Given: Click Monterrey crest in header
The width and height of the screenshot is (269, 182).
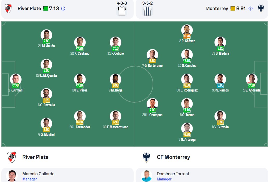Looking at the screenshot, I should pos(261,8).
